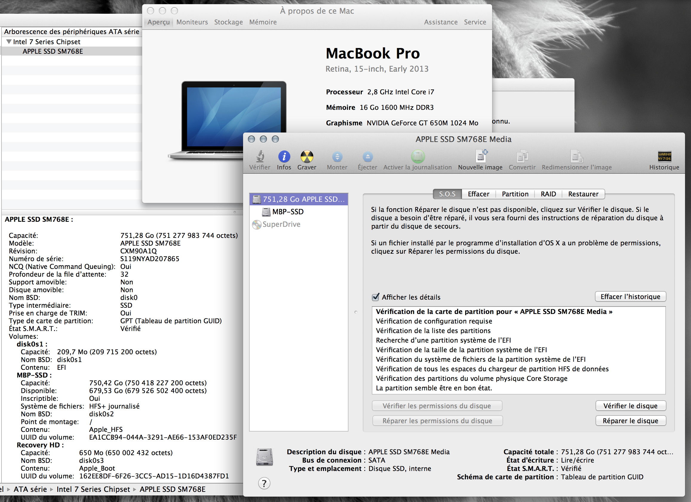Open the Infos toolbar icon
The height and width of the screenshot is (502, 691).
coord(284,156)
